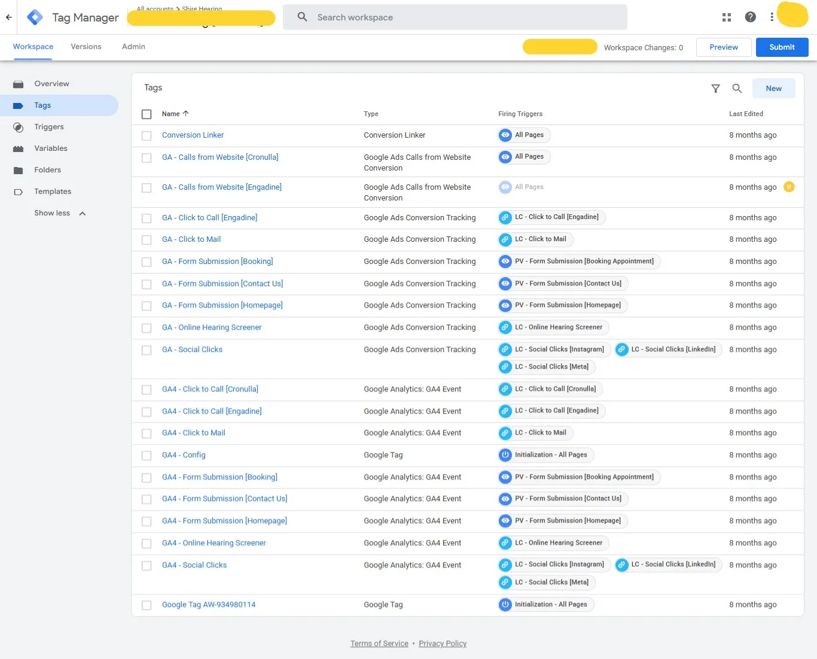
Task: Toggle the select-all checkbox in the Name header
Action: [x=147, y=114]
